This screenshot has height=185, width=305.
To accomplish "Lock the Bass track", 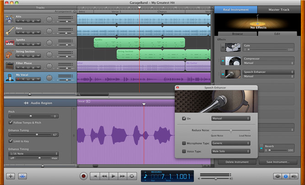I will 33,32.
